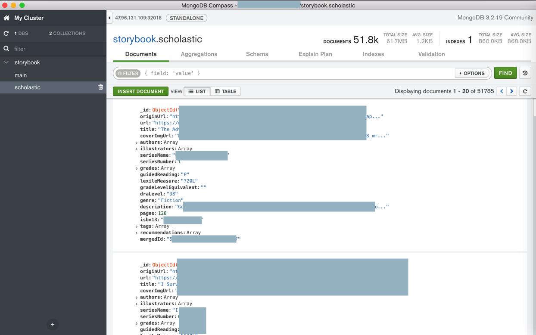Expand authors array in first document
536x335 pixels.
pos(137,143)
